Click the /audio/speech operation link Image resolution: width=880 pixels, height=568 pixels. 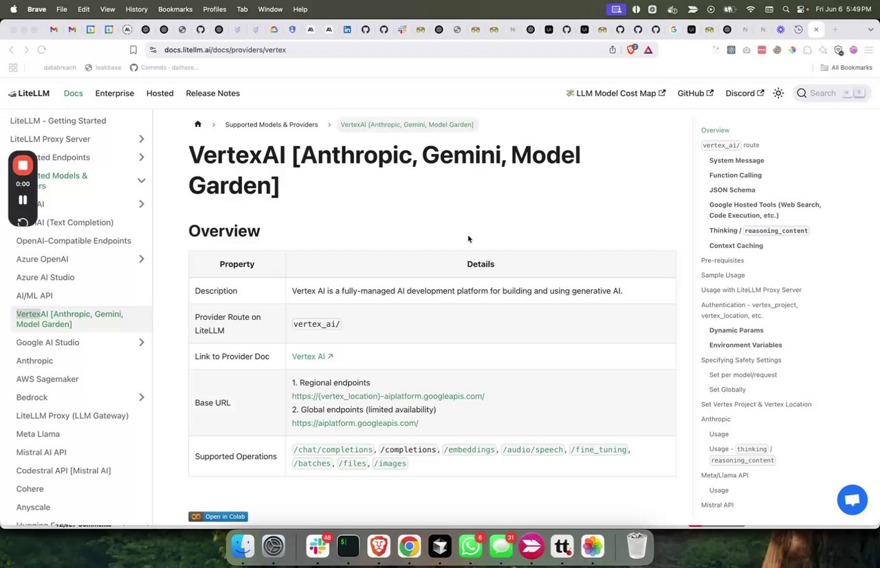coord(533,450)
